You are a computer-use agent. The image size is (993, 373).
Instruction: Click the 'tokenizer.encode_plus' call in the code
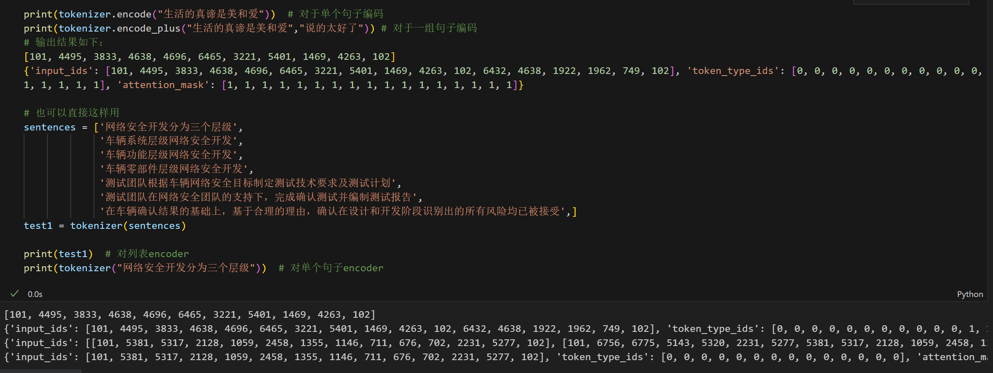pos(119,28)
